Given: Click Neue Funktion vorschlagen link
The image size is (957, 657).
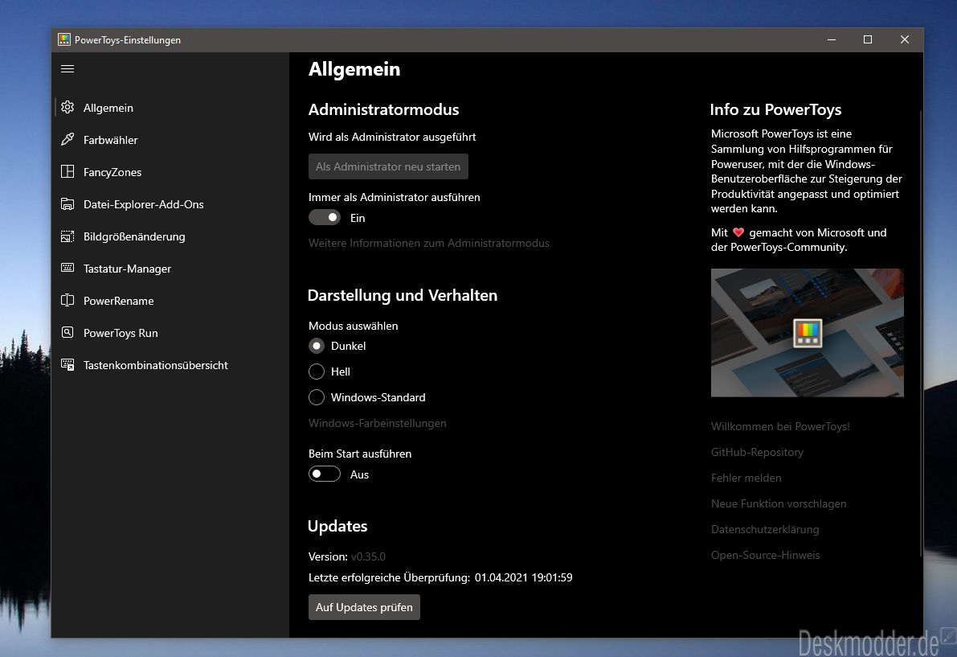Looking at the screenshot, I should click(778, 503).
